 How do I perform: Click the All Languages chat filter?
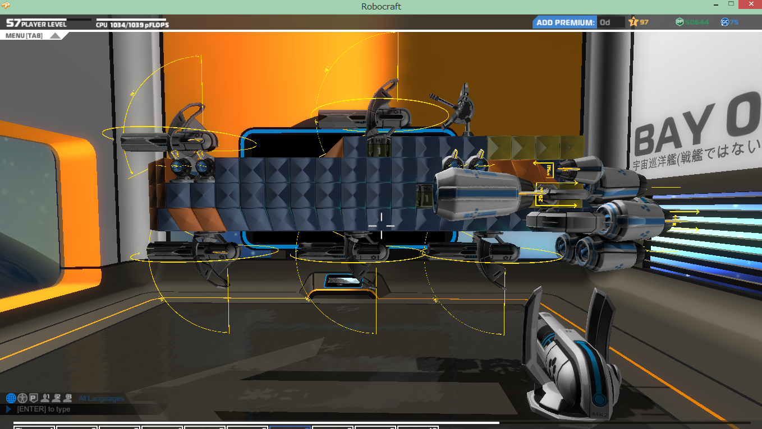[101, 399]
